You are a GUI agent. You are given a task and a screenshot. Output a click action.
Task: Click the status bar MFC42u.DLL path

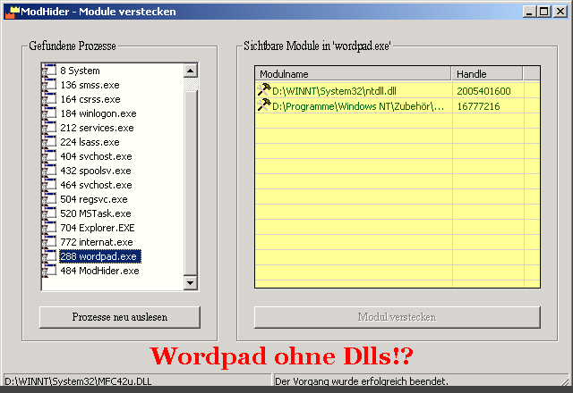(x=78, y=381)
